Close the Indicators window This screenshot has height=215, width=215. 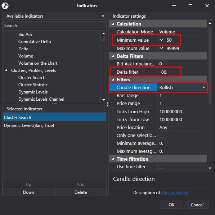click(207, 6)
